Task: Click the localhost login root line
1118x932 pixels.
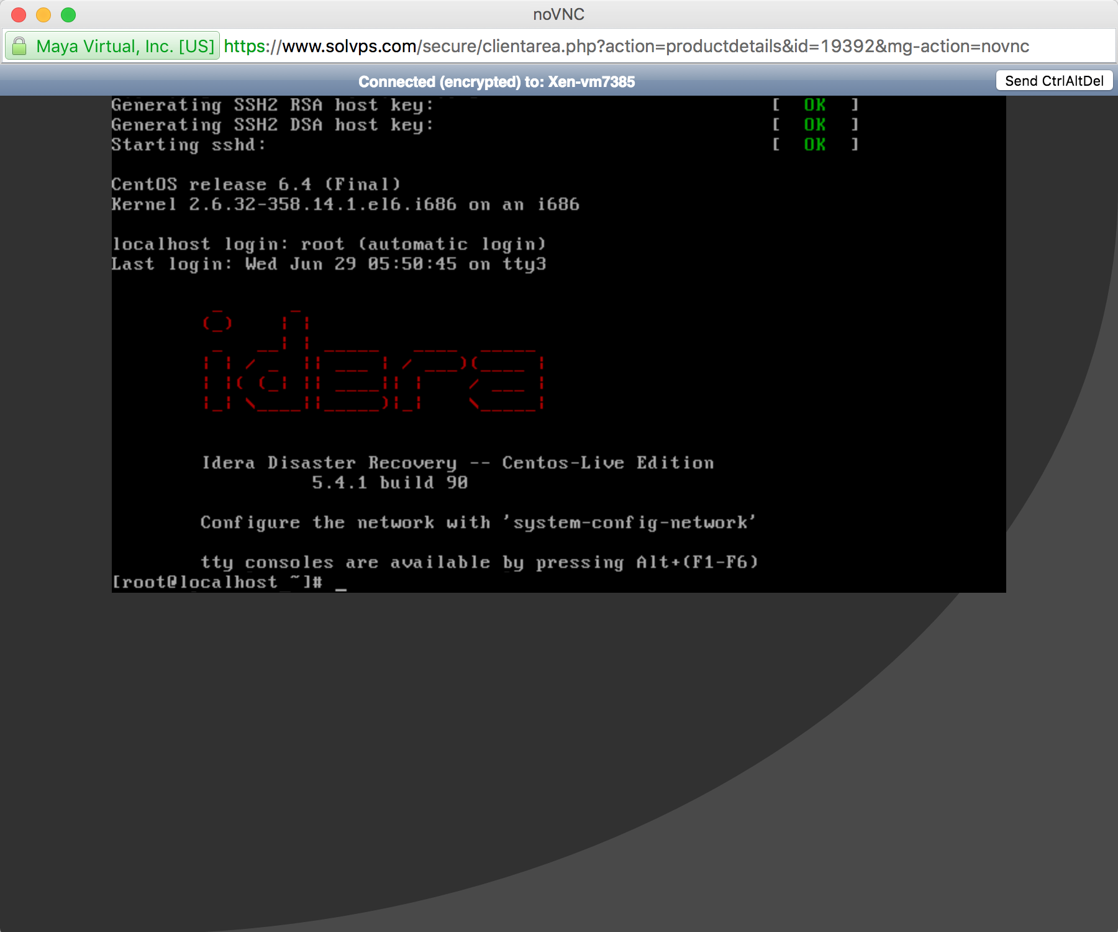Action: [329, 244]
